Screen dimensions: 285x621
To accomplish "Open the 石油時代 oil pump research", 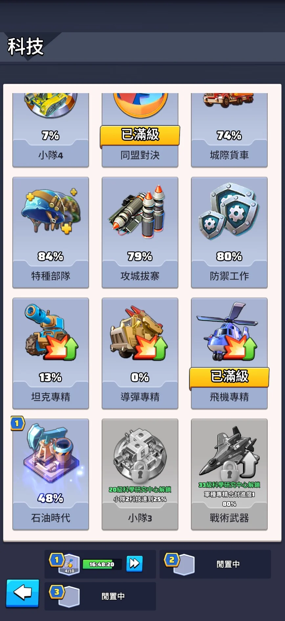I will [51, 474].
